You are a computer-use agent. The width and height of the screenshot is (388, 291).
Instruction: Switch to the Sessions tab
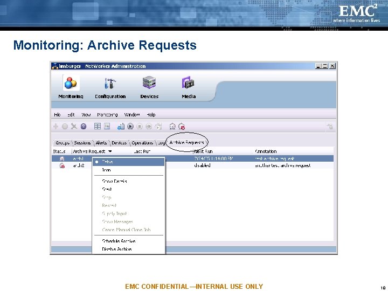click(82, 143)
